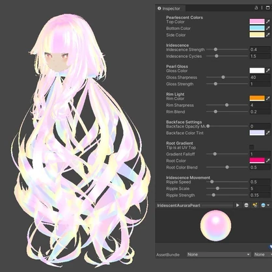The height and width of the screenshot is (272, 272).
Task: Pick Top Color with the eyedropper
Action: (x=268, y=21)
